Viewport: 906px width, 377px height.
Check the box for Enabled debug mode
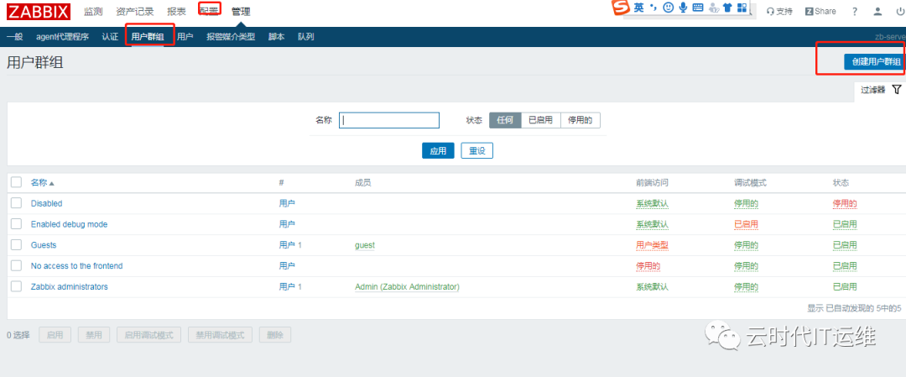tap(16, 224)
